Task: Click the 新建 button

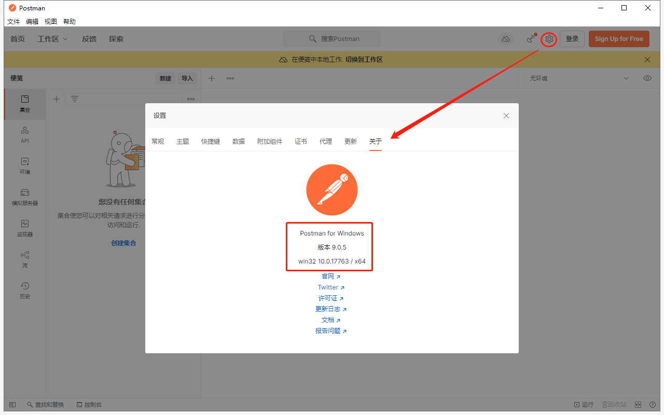Action: click(165, 78)
